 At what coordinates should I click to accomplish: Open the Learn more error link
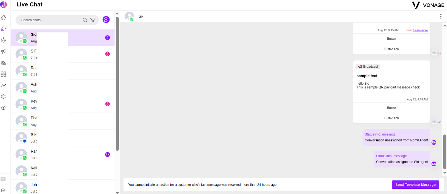pyautogui.click(x=420, y=30)
